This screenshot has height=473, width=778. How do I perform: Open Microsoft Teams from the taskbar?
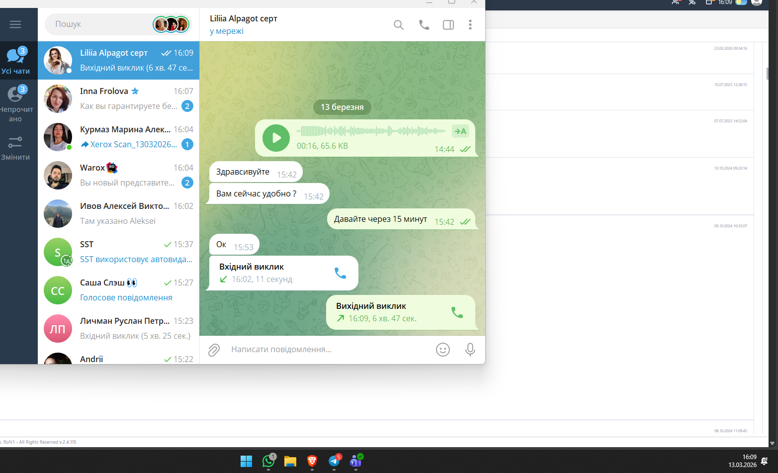[x=356, y=461]
